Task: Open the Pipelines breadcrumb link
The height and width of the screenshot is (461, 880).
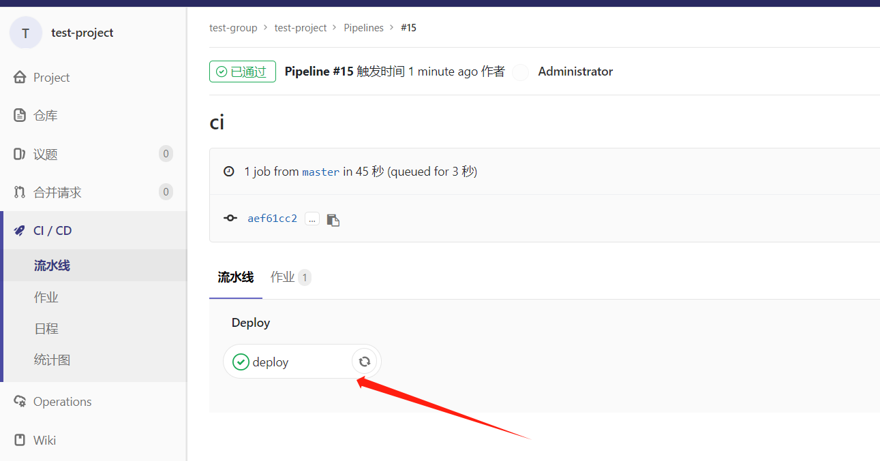Action: click(363, 27)
